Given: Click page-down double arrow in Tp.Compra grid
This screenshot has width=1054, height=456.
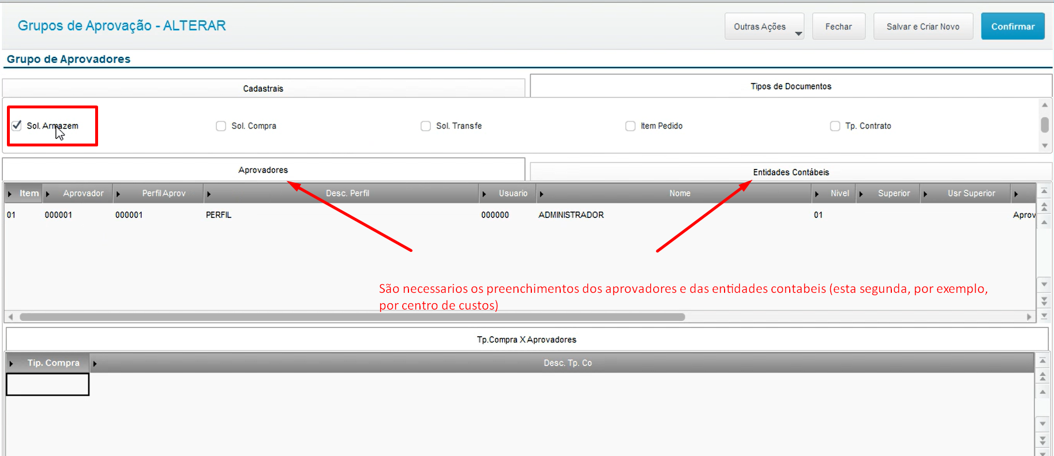Looking at the screenshot, I should (1042, 440).
